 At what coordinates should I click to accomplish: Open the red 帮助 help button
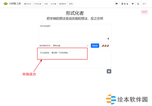[144, 12]
